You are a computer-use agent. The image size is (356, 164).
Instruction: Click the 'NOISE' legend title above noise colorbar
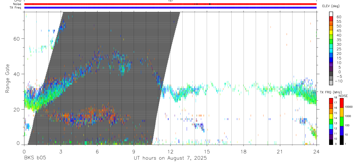click(x=343, y=96)
